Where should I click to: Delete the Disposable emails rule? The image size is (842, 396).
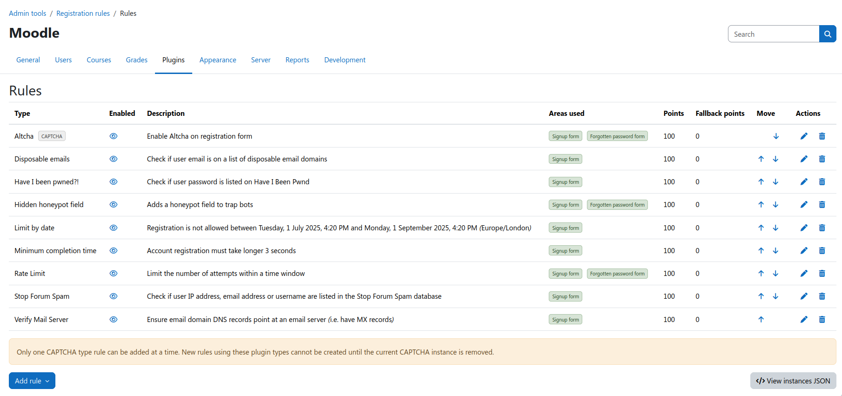click(x=822, y=159)
